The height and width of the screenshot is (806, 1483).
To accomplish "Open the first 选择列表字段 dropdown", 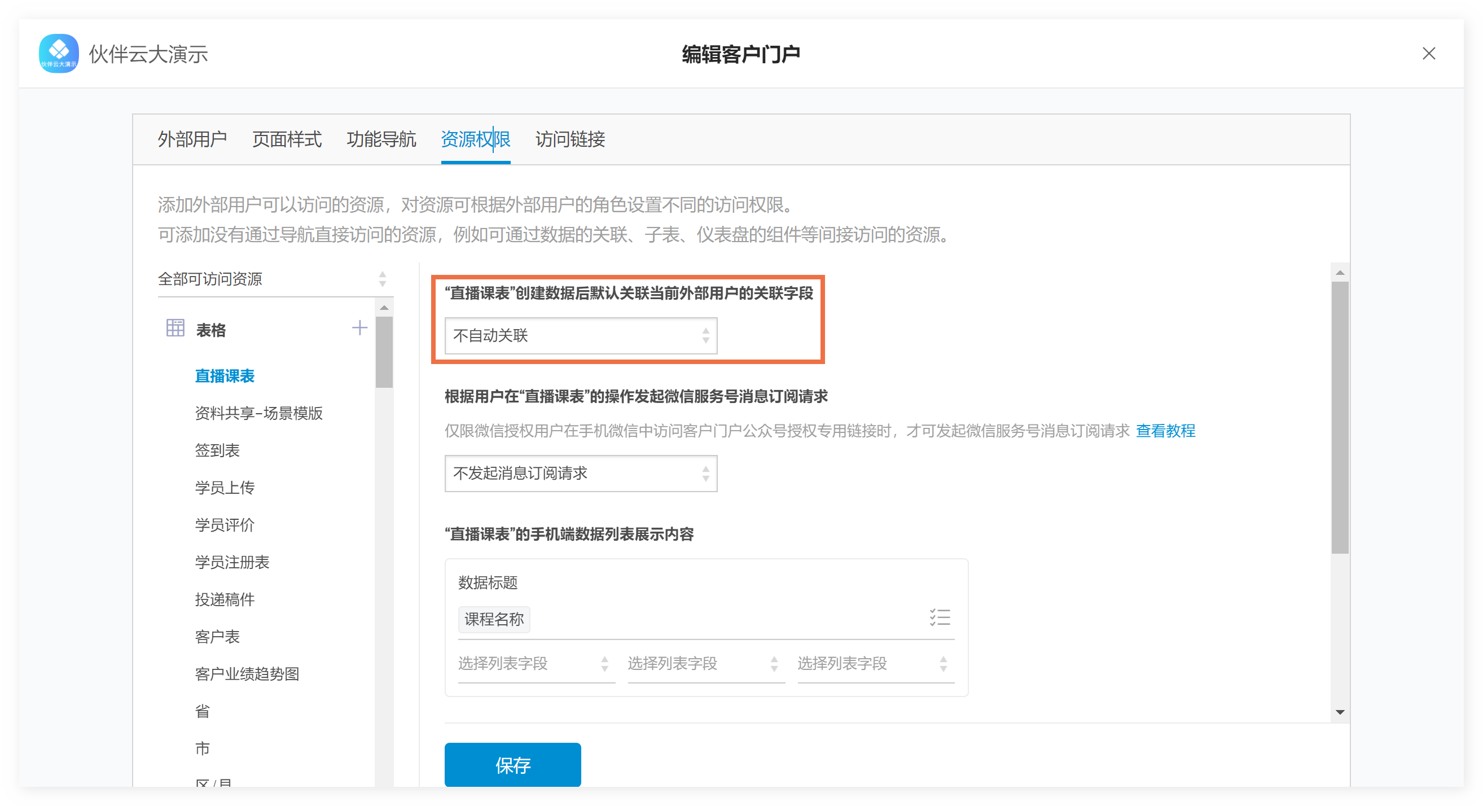I will [x=536, y=664].
